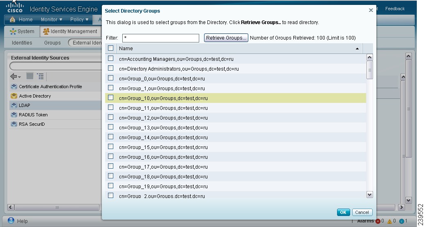Viewport: 425px width, 227px height.
Task: Confirm selection with OK button
Action: click(x=344, y=212)
